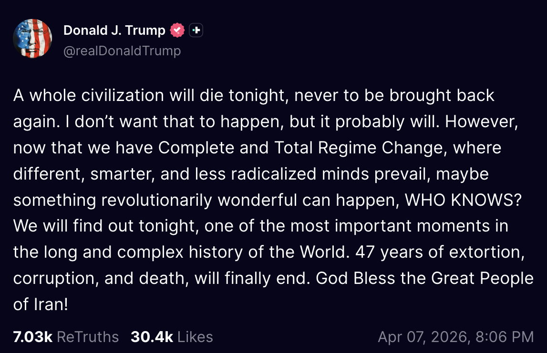
Task: Click the final line "of Iran!"
Action: click(41, 304)
